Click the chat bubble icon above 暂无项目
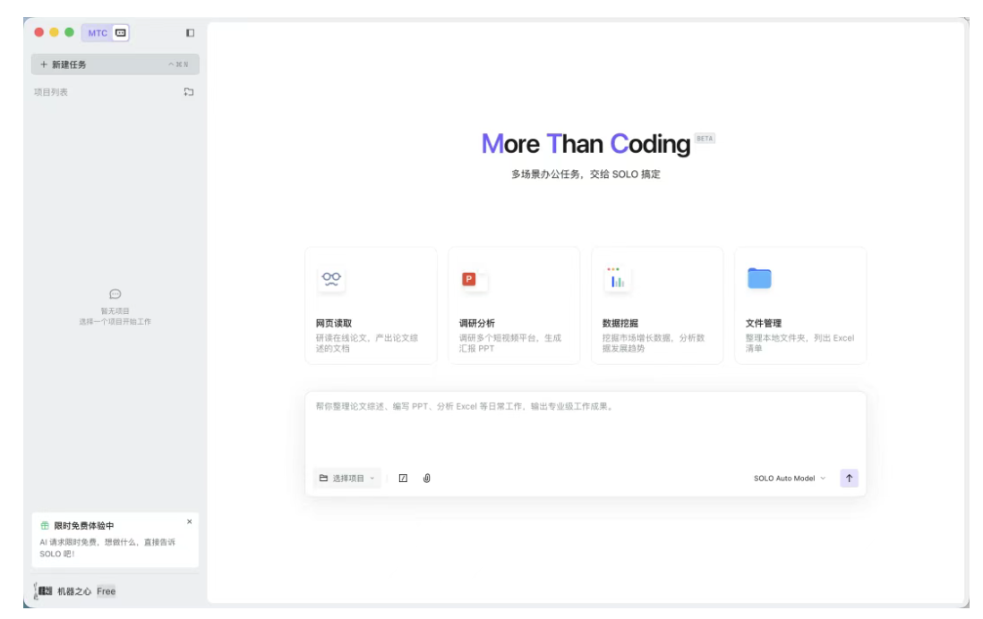The width and height of the screenshot is (983, 619). (115, 294)
